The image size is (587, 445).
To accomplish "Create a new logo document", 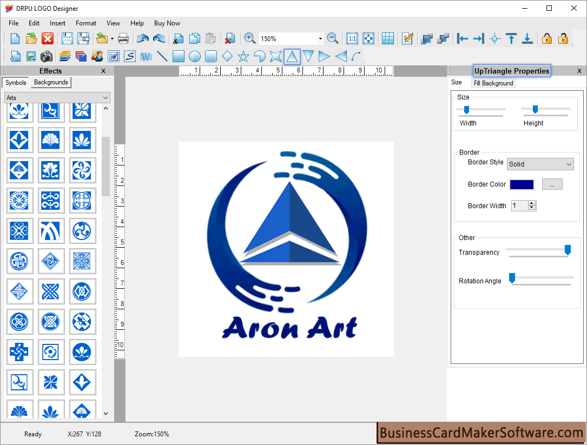I will [x=15, y=38].
